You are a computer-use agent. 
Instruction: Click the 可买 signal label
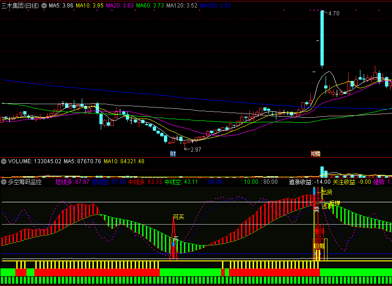point(178,217)
